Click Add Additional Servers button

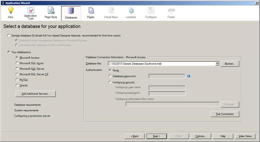click(x=36, y=94)
